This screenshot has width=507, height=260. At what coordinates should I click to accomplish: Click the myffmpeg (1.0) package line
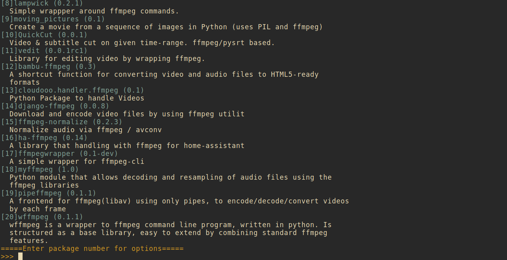[x=40, y=169]
